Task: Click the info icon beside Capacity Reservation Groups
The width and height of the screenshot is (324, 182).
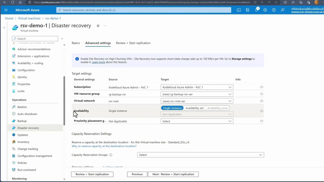Action: [111, 155]
